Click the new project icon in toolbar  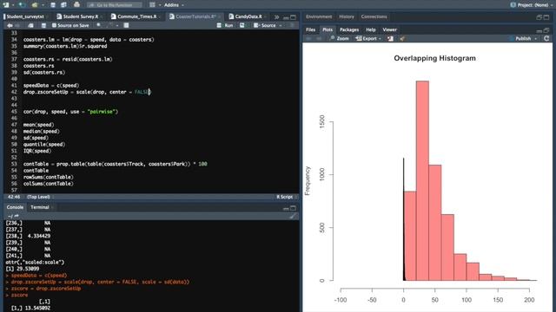22,5
